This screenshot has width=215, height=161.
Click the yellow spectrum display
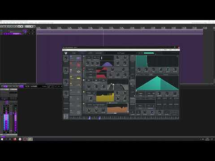[105, 97]
